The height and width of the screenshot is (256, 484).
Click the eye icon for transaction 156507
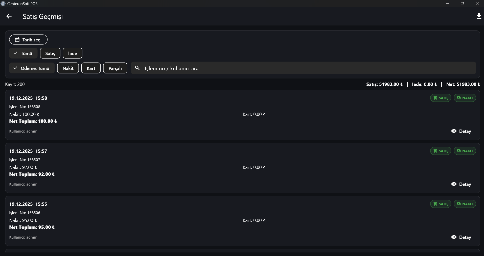point(454,184)
